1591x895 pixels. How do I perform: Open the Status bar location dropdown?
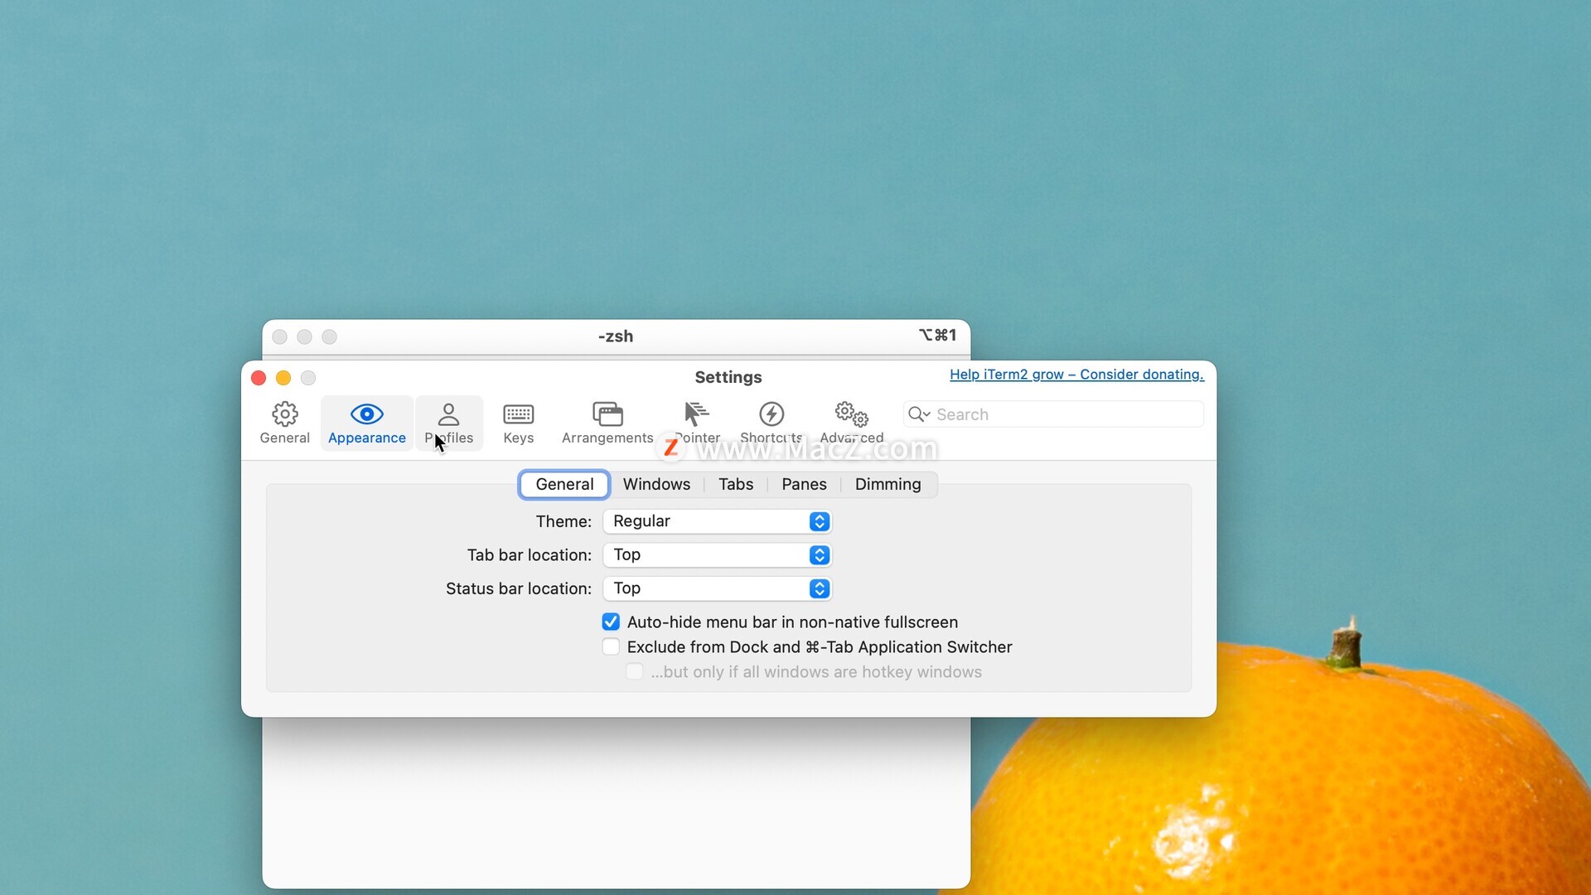(x=718, y=588)
